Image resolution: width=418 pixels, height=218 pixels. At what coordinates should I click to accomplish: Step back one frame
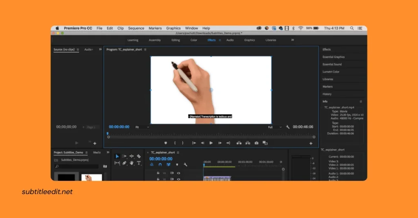[202, 143]
